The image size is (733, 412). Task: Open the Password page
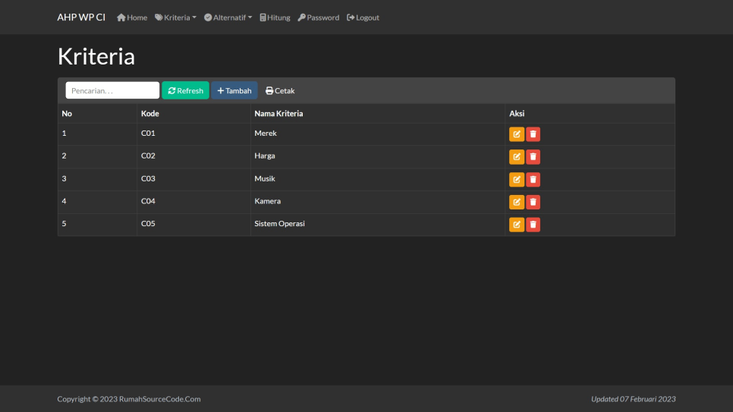(x=319, y=17)
